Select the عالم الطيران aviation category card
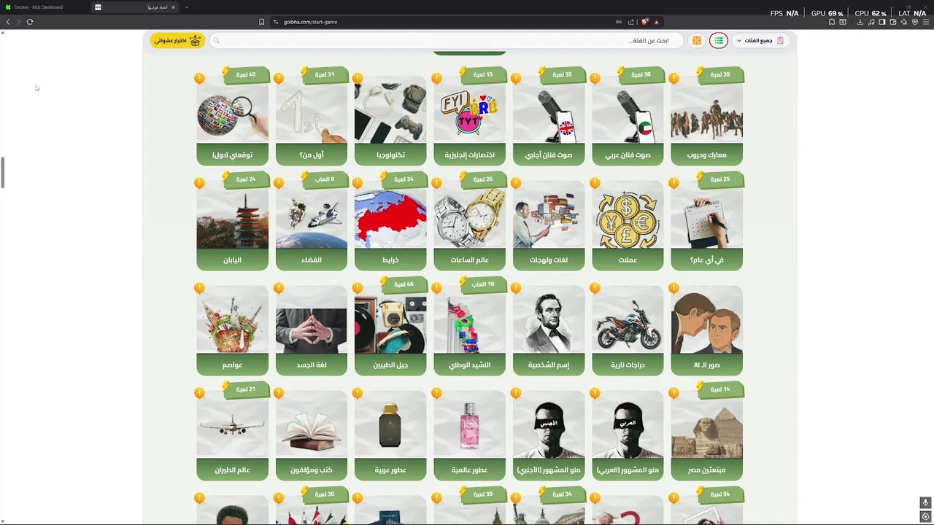Viewport: 934px width, 525px height. [232, 435]
